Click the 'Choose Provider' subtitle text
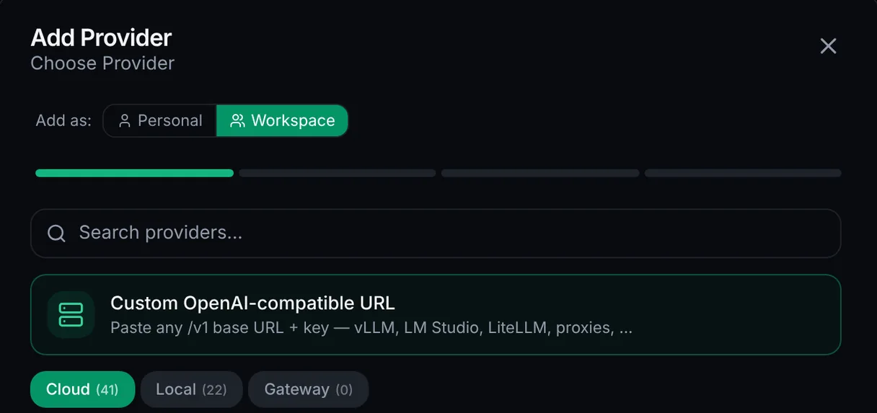This screenshot has width=877, height=413. (x=102, y=63)
